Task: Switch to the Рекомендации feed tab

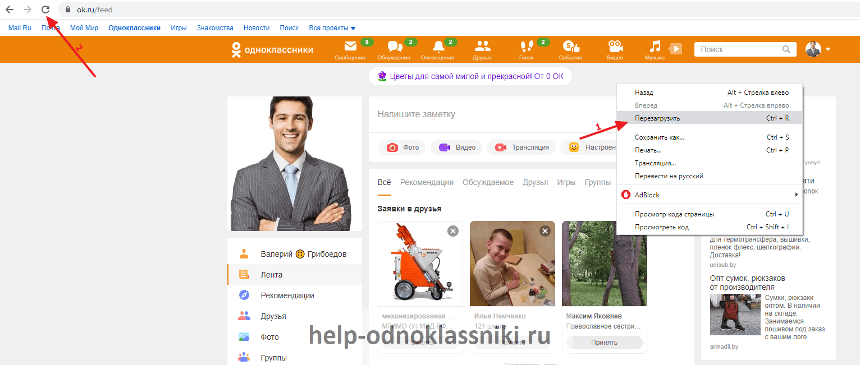Action: 427,182
